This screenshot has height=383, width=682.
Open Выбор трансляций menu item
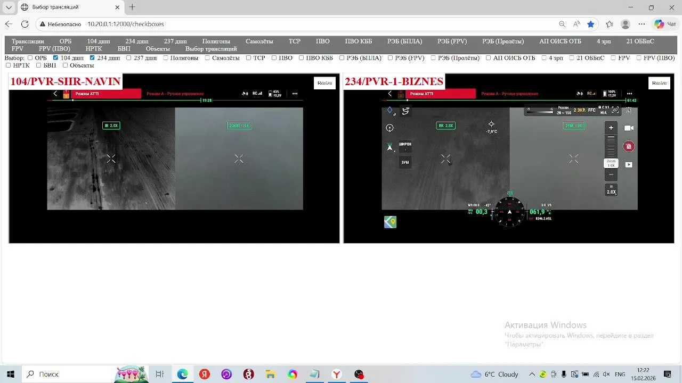211,48
